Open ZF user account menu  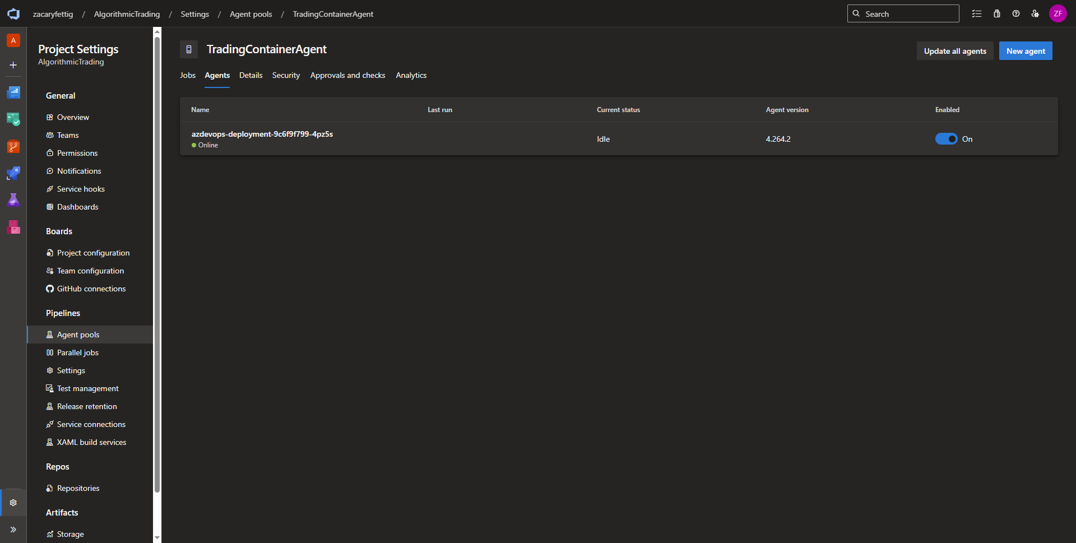(x=1058, y=14)
